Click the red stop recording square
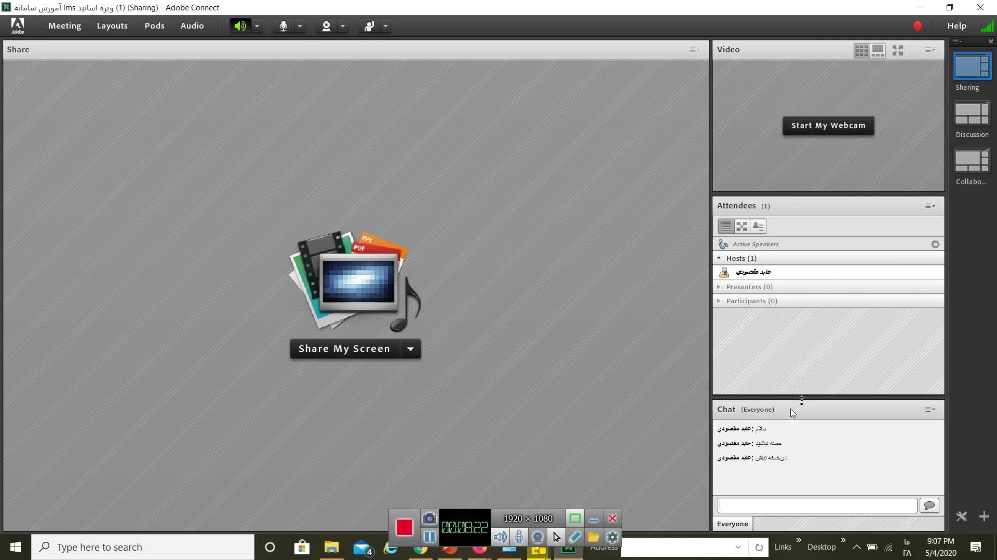The width and height of the screenshot is (997, 560). tap(404, 527)
